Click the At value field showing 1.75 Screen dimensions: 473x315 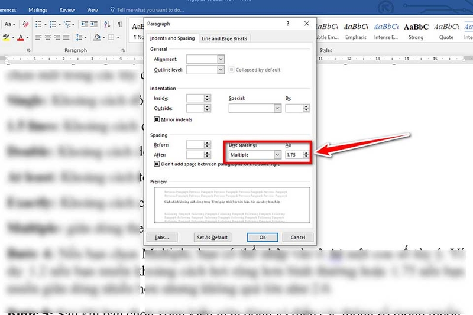point(294,155)
